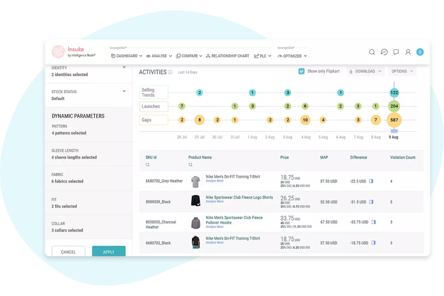Click the 204 Launches bubble
Screen dimensions: 444x296
(x=394, y=106)
